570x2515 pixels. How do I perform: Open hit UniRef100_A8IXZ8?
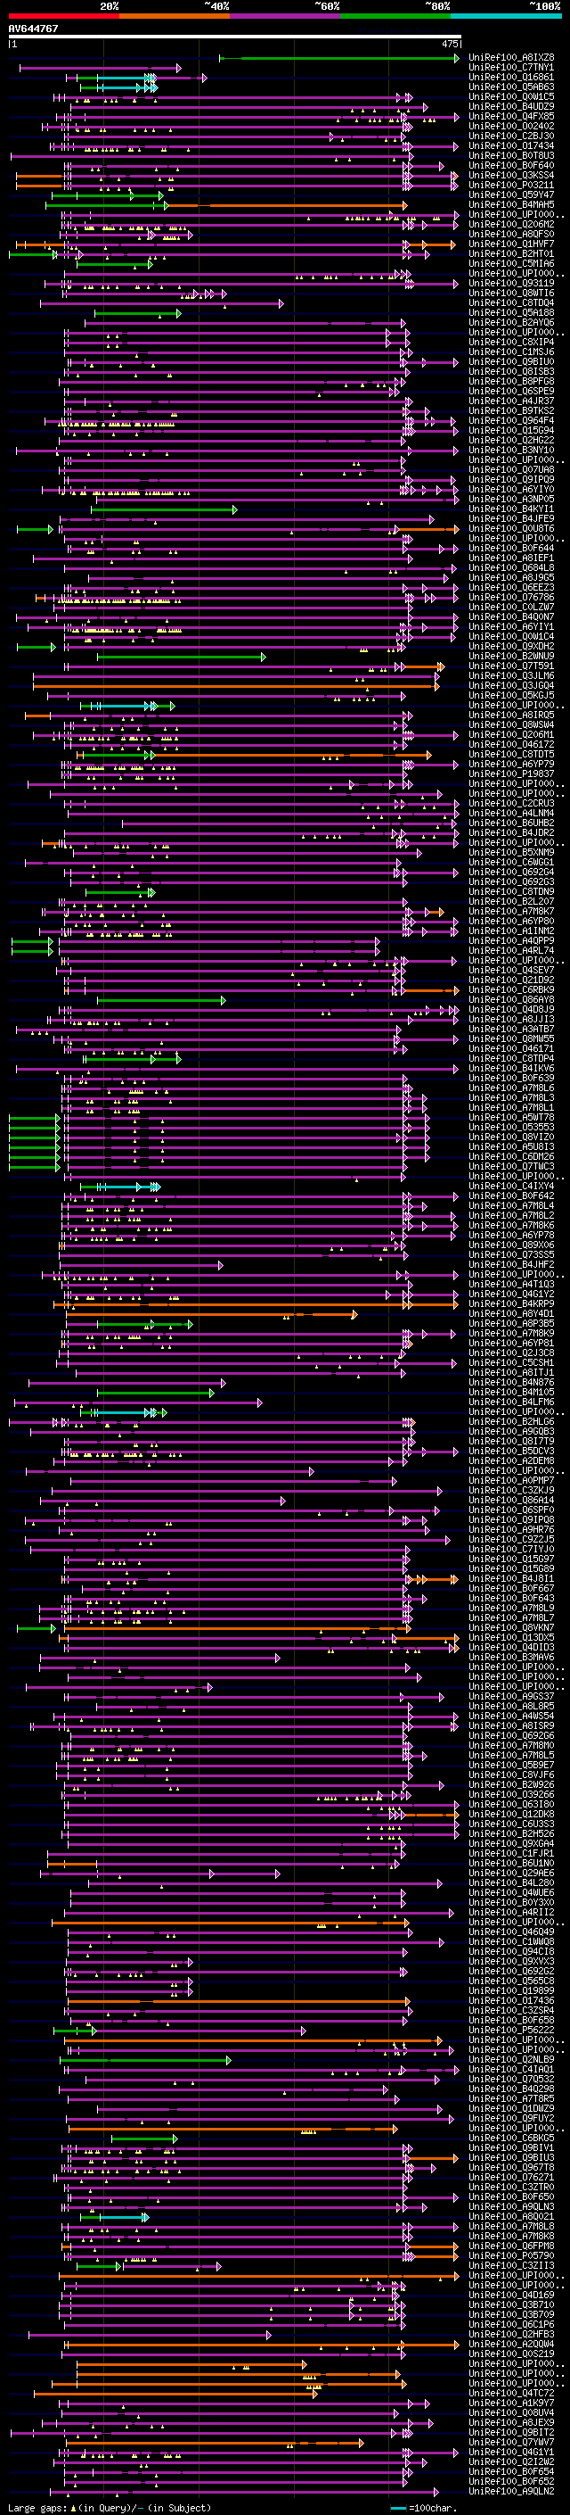(511, 58)
